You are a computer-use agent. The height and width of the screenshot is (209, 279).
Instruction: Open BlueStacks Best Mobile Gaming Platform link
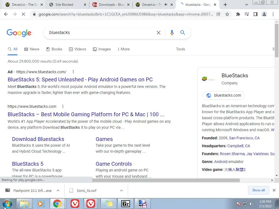(x=86, y=114)
